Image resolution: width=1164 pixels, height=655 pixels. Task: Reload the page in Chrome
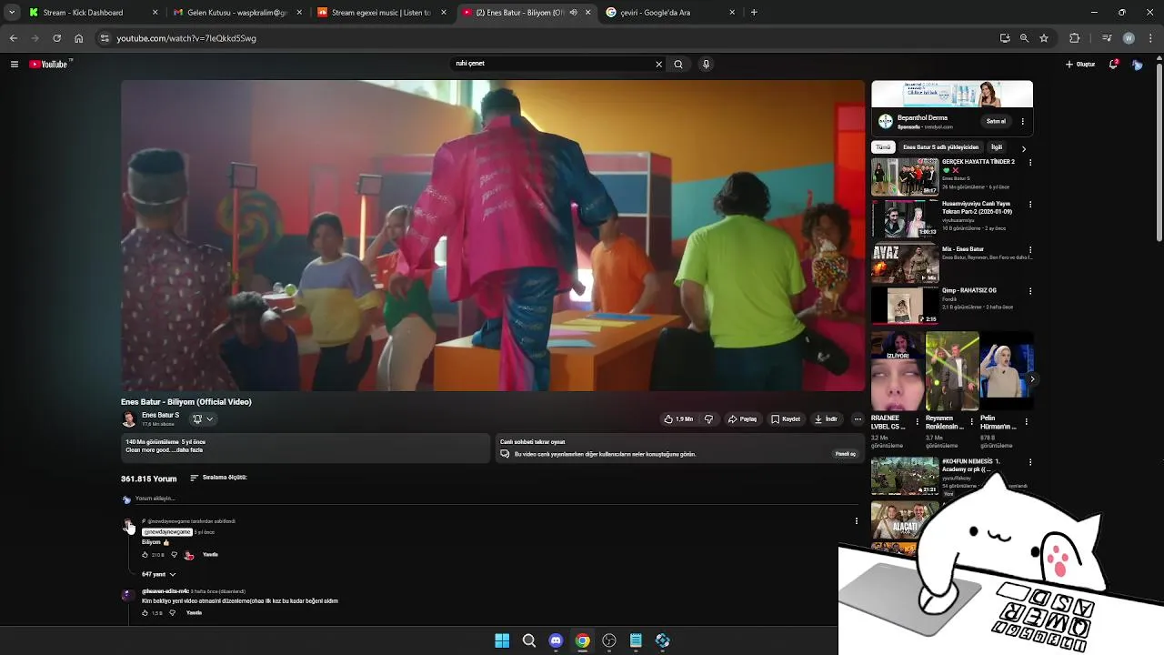[56, 38]
